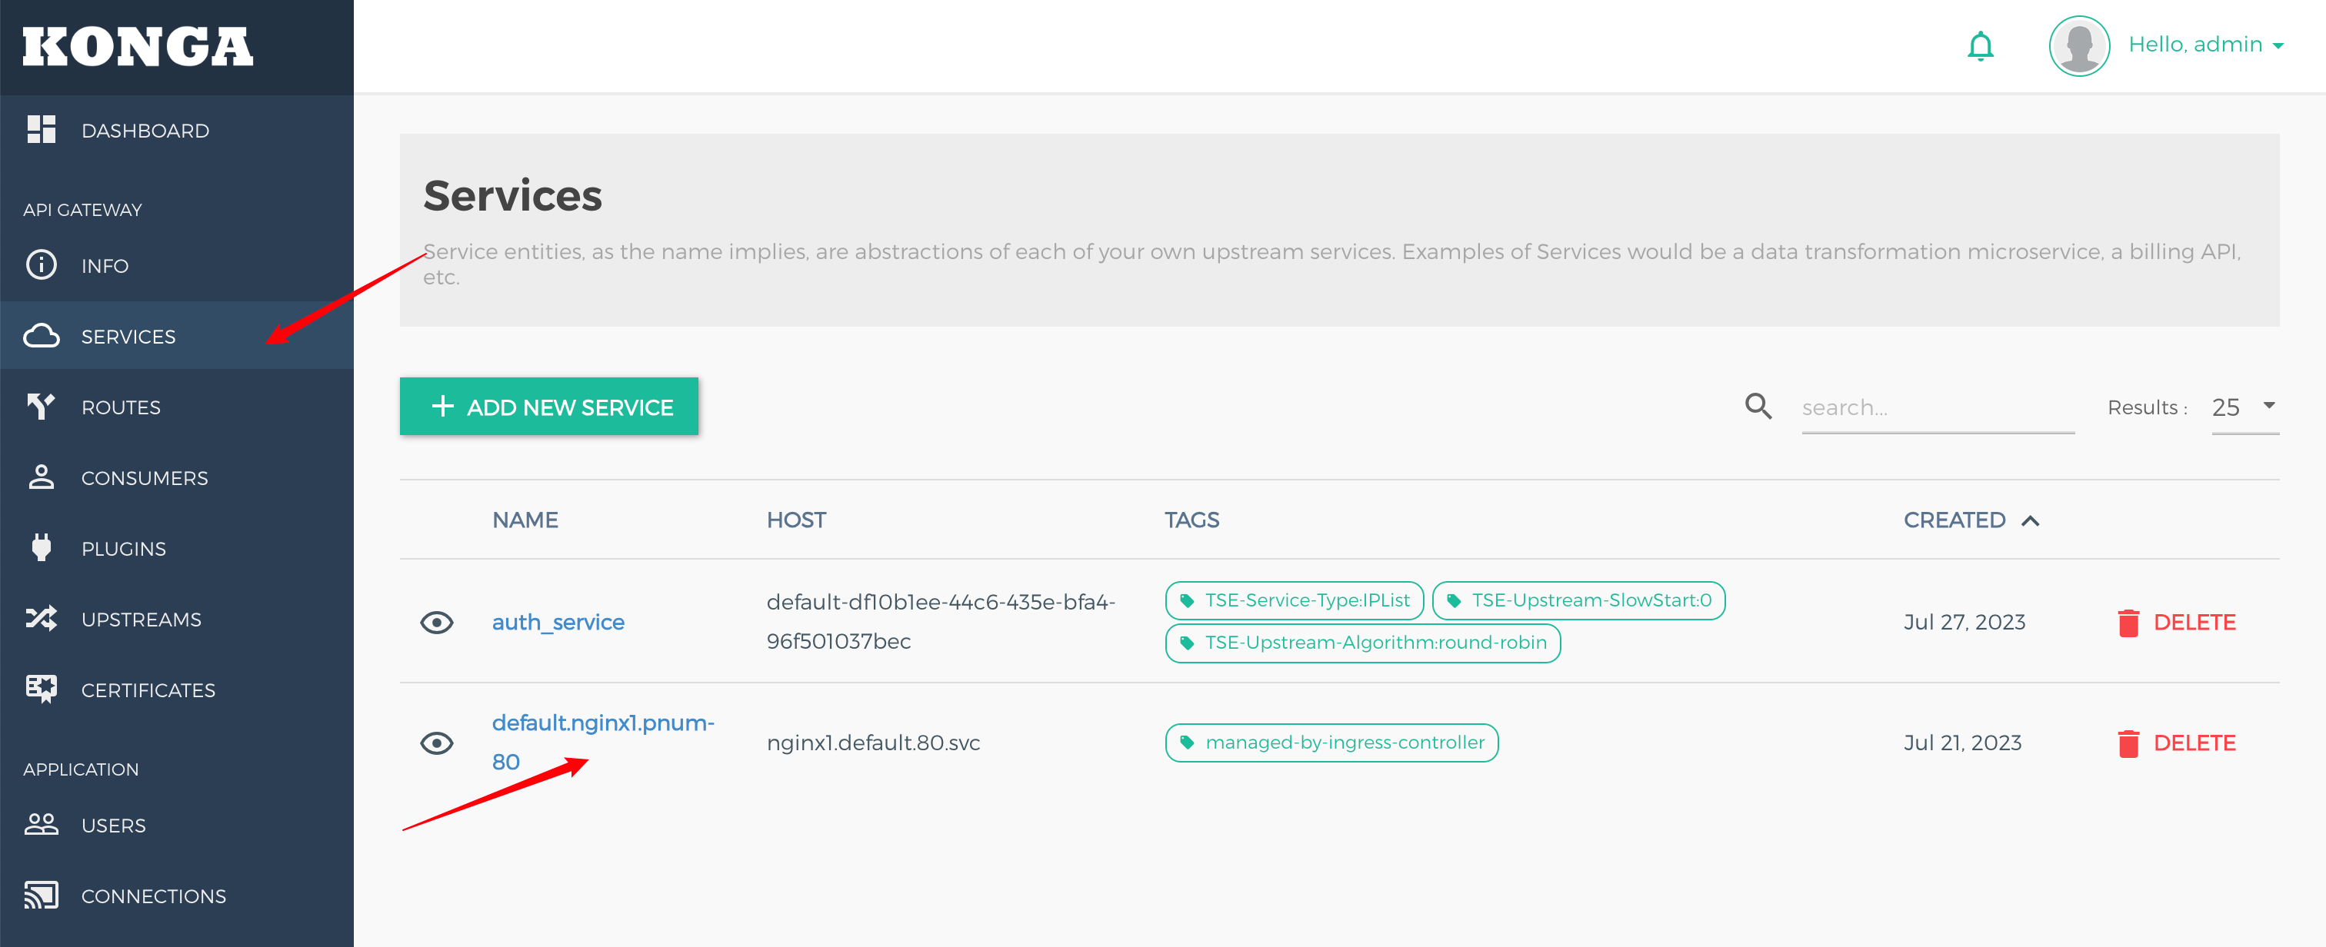
Task: Delete the auth_service entry
Action: (x=2176, y=622)
